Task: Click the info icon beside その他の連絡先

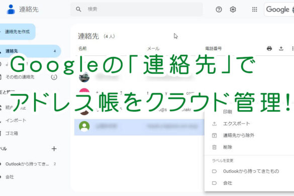Action: [54, 77]
